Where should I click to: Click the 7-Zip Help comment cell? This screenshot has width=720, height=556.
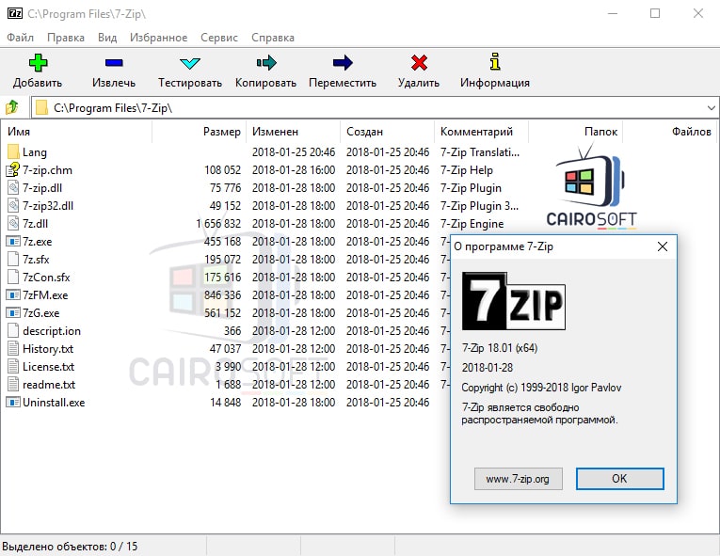point(467,170)
